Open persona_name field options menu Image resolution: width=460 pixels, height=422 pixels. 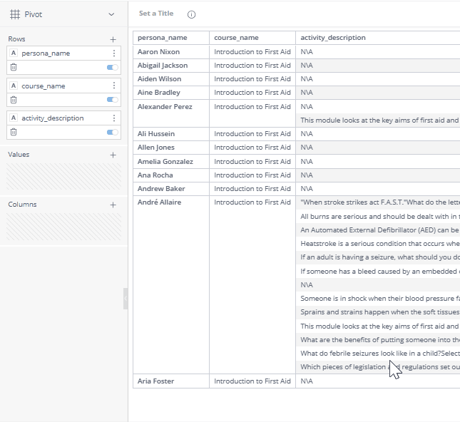coord(113,53)
